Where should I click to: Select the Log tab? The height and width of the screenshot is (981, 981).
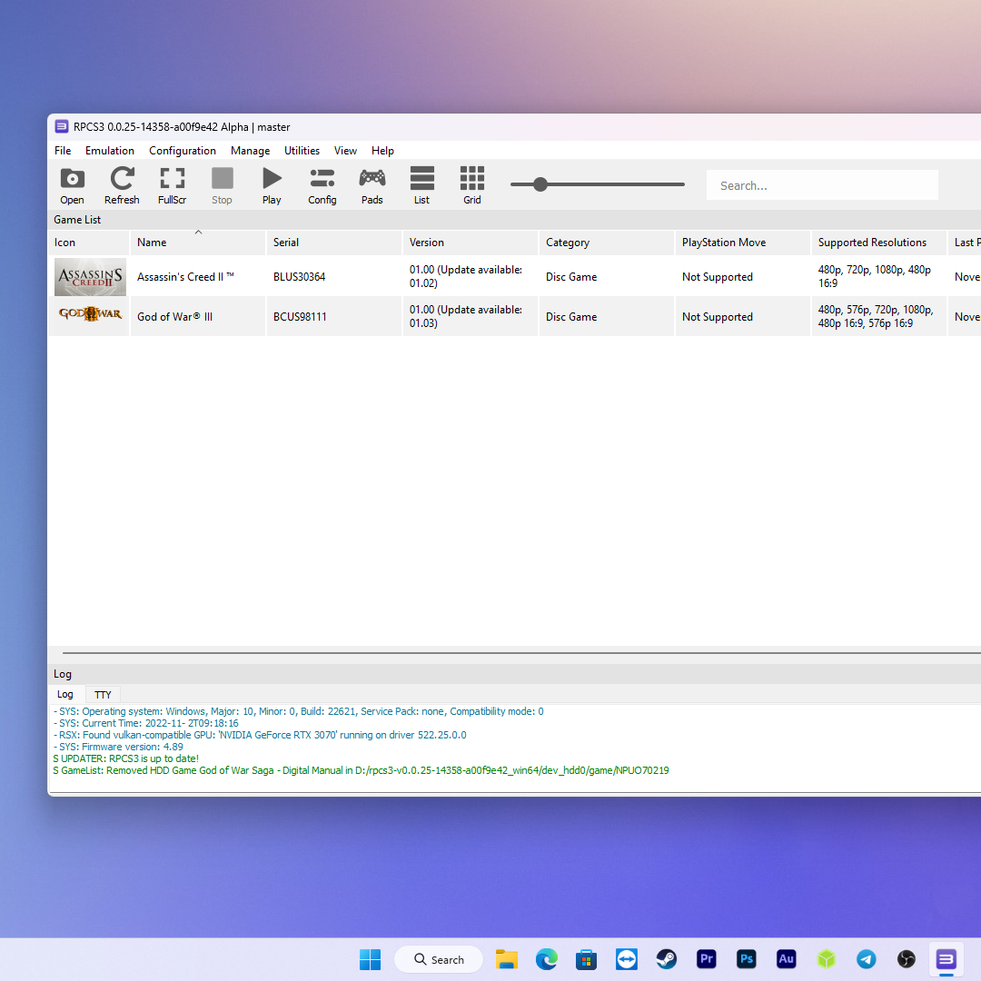pos(65,695)
